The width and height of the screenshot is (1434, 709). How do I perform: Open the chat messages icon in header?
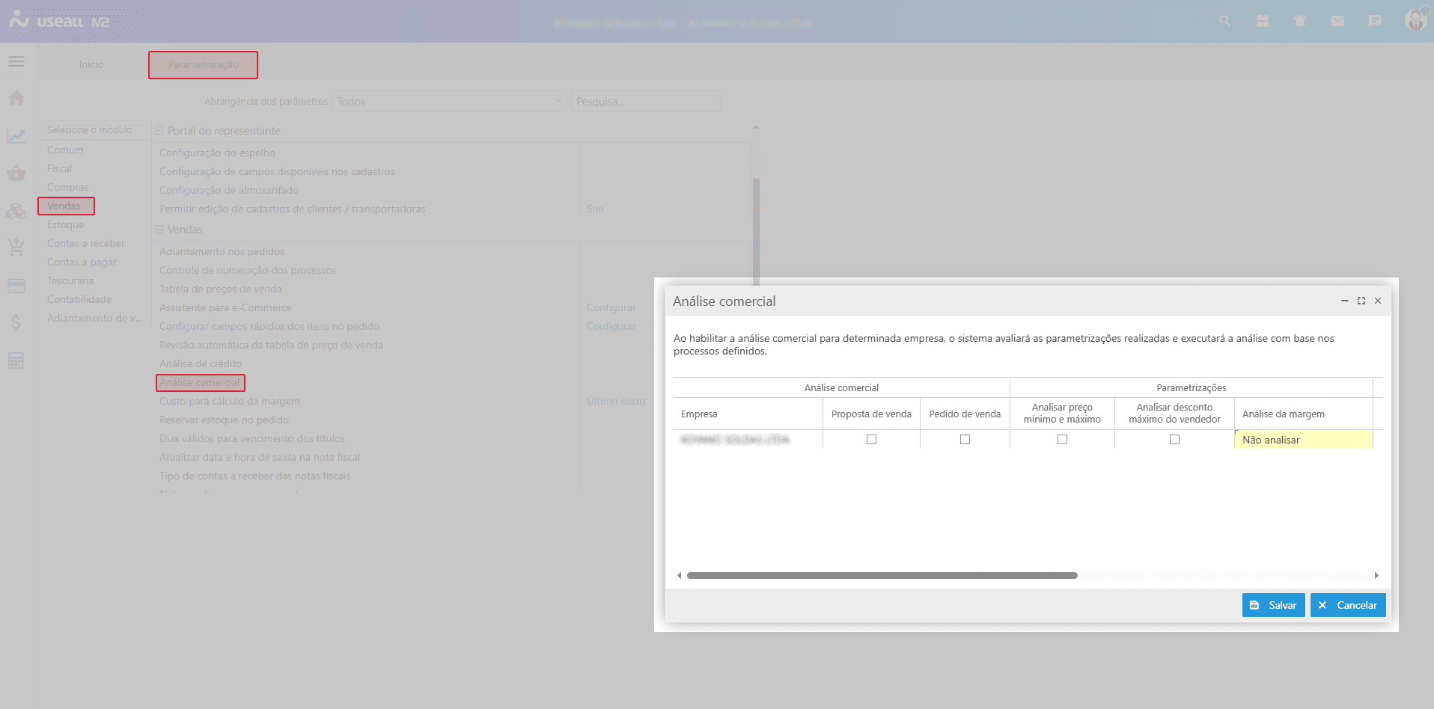[1375, 21]
